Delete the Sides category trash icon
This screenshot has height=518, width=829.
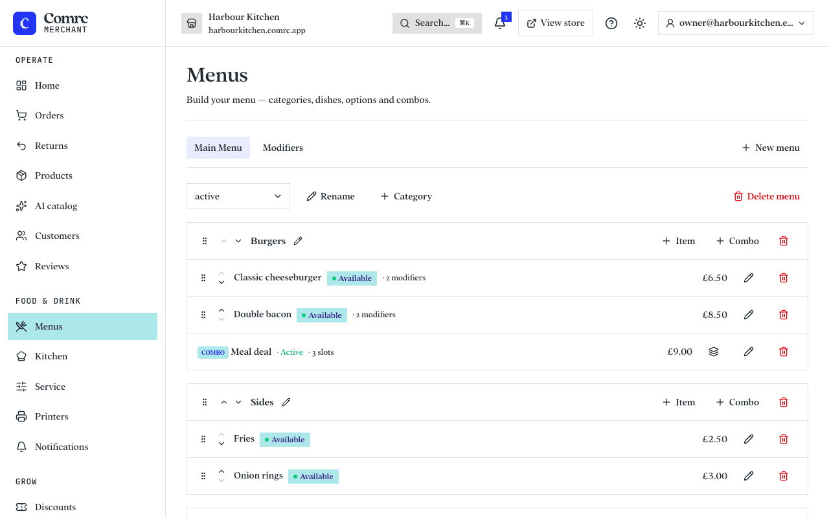[784, 402]
